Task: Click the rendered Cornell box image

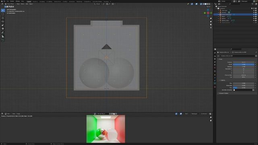Action: tap(106, 129)
